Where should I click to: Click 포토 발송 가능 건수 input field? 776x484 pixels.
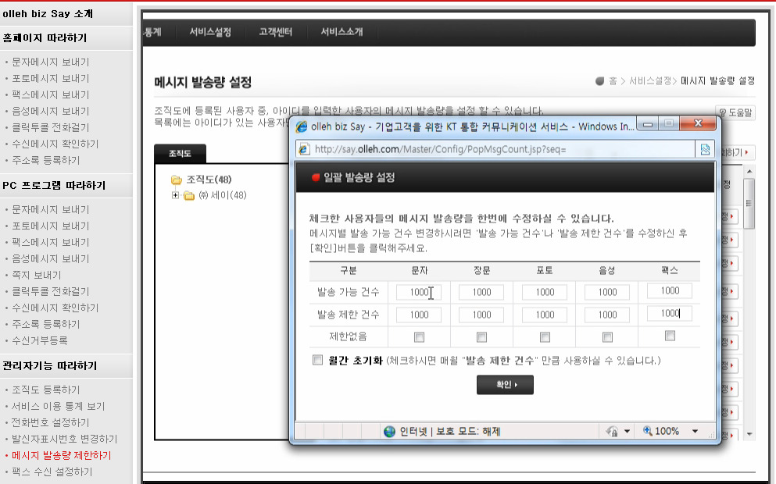pos(545,292)
